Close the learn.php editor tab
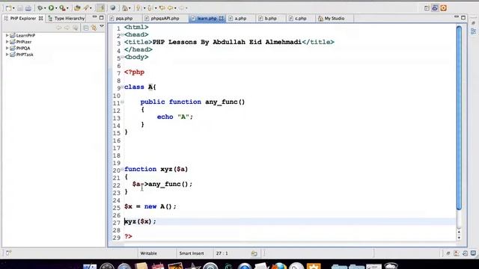 pyautogui.click(x=222, y=18)
